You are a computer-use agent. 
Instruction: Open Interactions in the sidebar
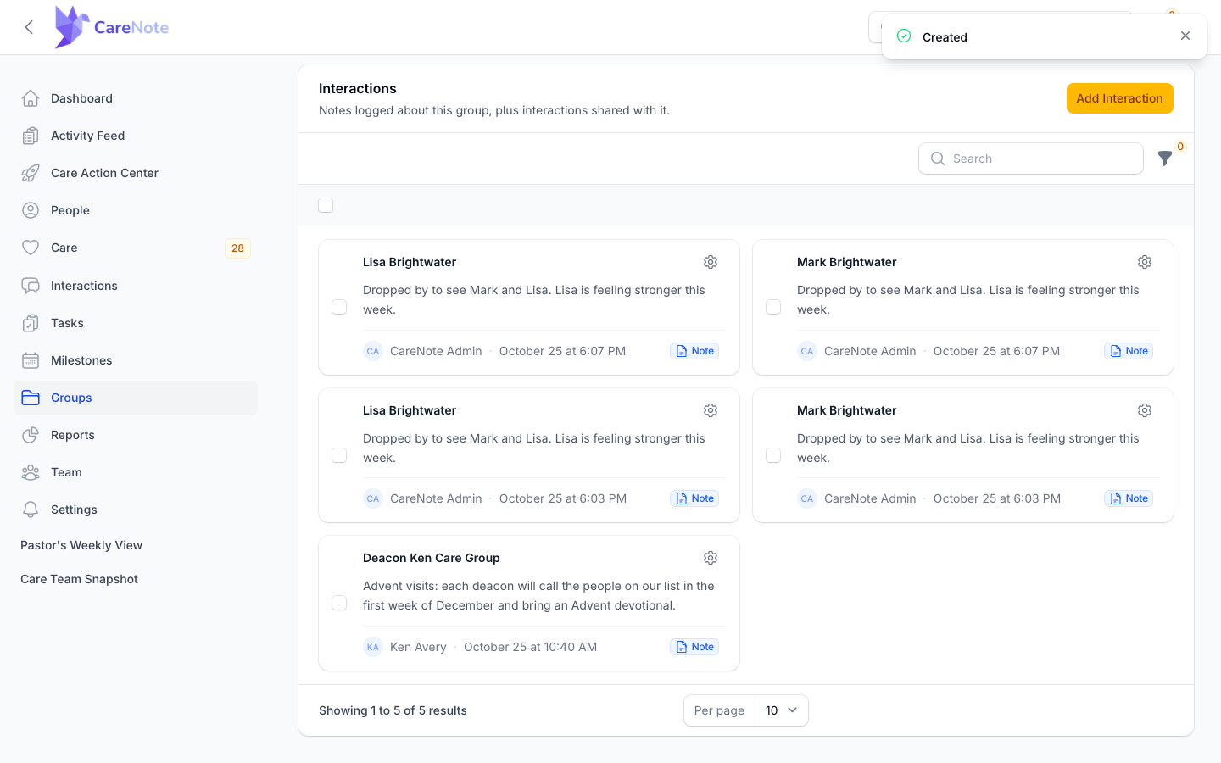click(x=136, y=286)
